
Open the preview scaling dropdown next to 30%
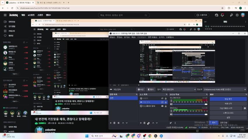pyautogui.click(x=130, y=85)
